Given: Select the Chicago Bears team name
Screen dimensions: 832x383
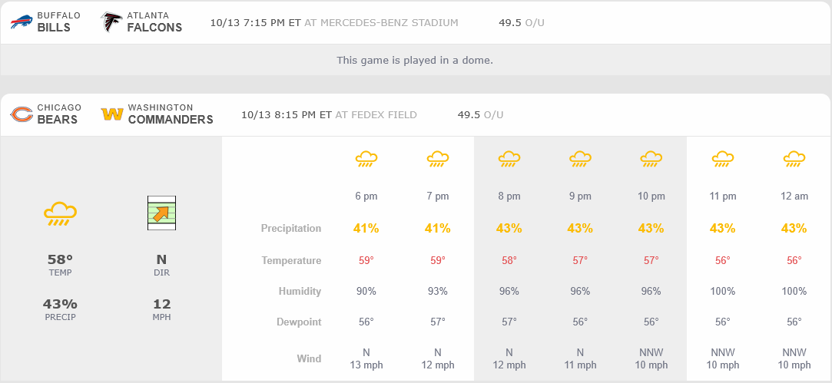Looking at the screenshot, I should click(58, 114).
